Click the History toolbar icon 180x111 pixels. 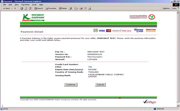70,8
